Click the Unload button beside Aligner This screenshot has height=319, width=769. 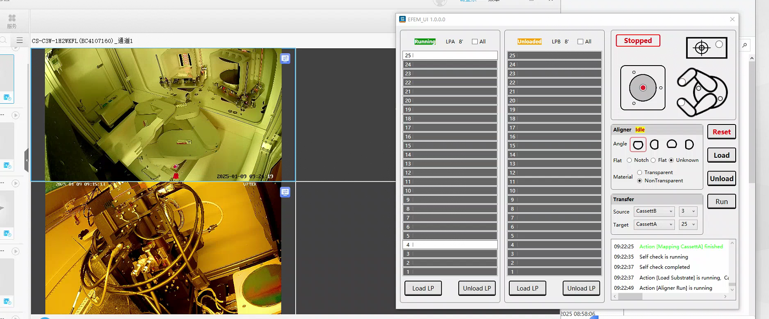pos(721,179)
